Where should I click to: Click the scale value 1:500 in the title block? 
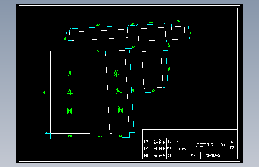[x=183, y=149]
